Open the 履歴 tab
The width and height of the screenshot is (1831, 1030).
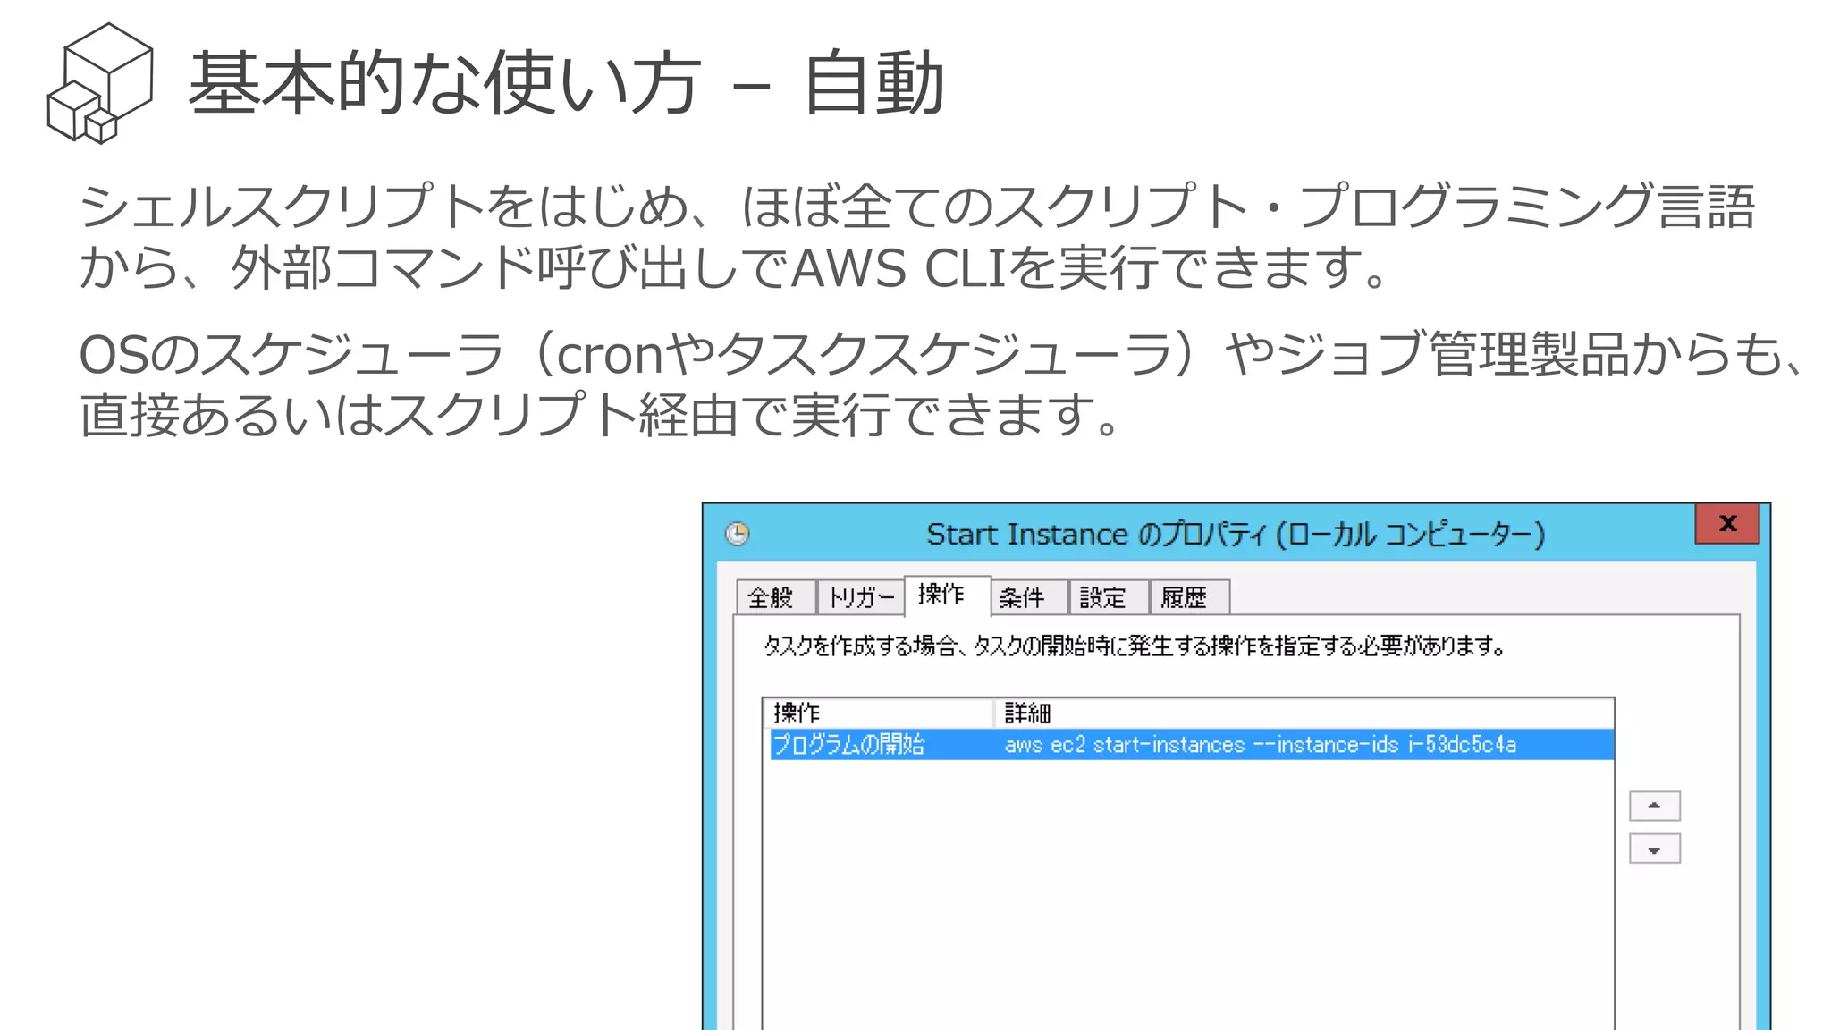point(1190,597)
